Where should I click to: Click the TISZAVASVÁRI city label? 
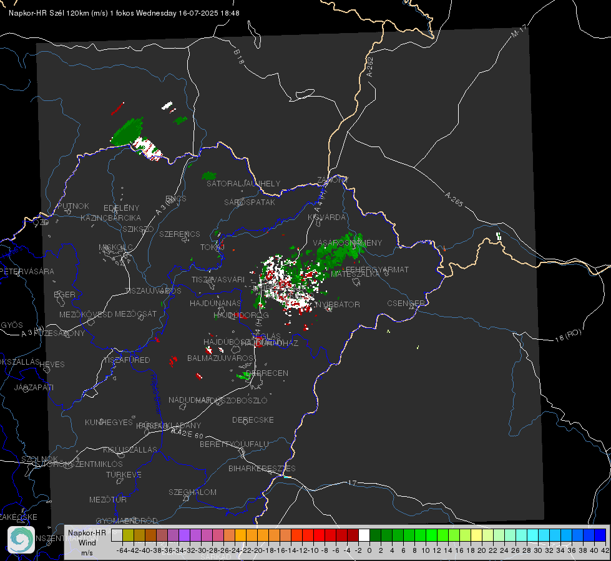click(x=218, y=279)
